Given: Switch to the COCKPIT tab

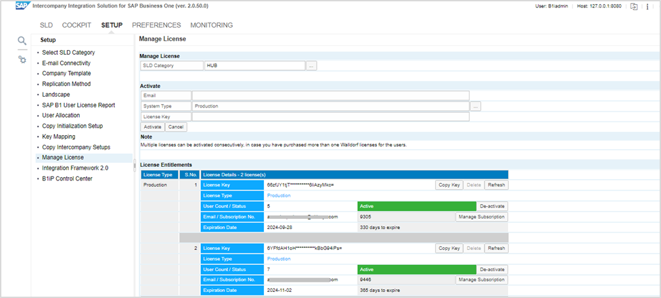Looking at the screenshot, I should (76, 25).
